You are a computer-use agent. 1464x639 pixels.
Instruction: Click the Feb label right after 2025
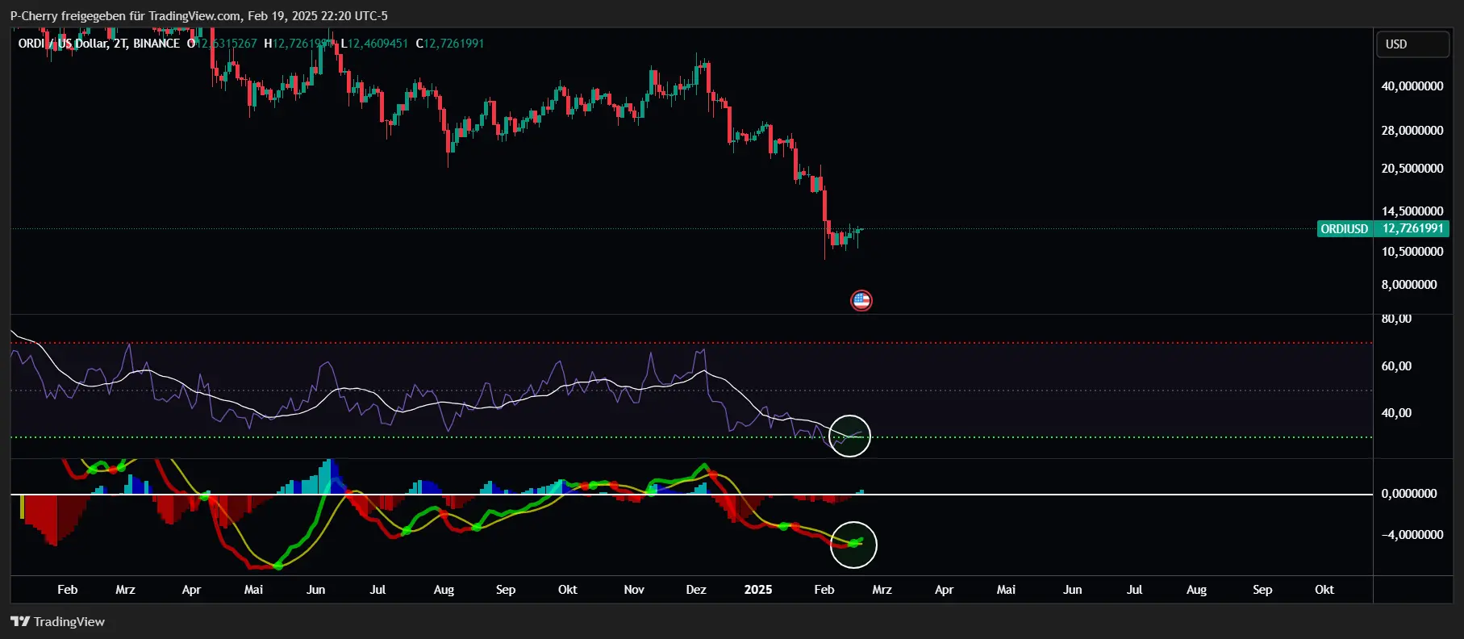click(x=824, y=590)
